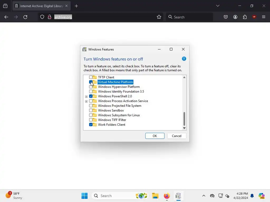Screen dimensions: 270x202
Task: Click the OneDrive cloud tray icon
Action: point(212,196)
